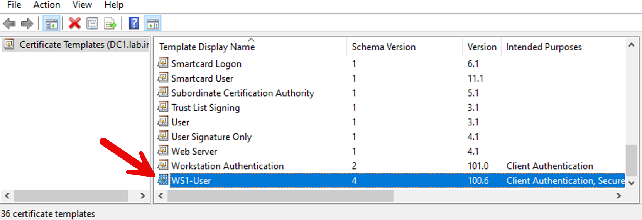Select the Web Server template icon
The image size is (642, 220).
pyautogui.click(x=163, y=150)
